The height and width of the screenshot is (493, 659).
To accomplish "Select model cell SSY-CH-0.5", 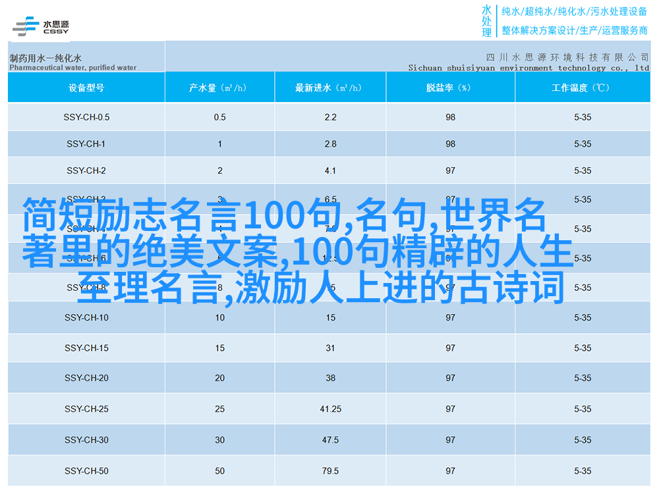I will pyautogui.click(x=86, y=117).
